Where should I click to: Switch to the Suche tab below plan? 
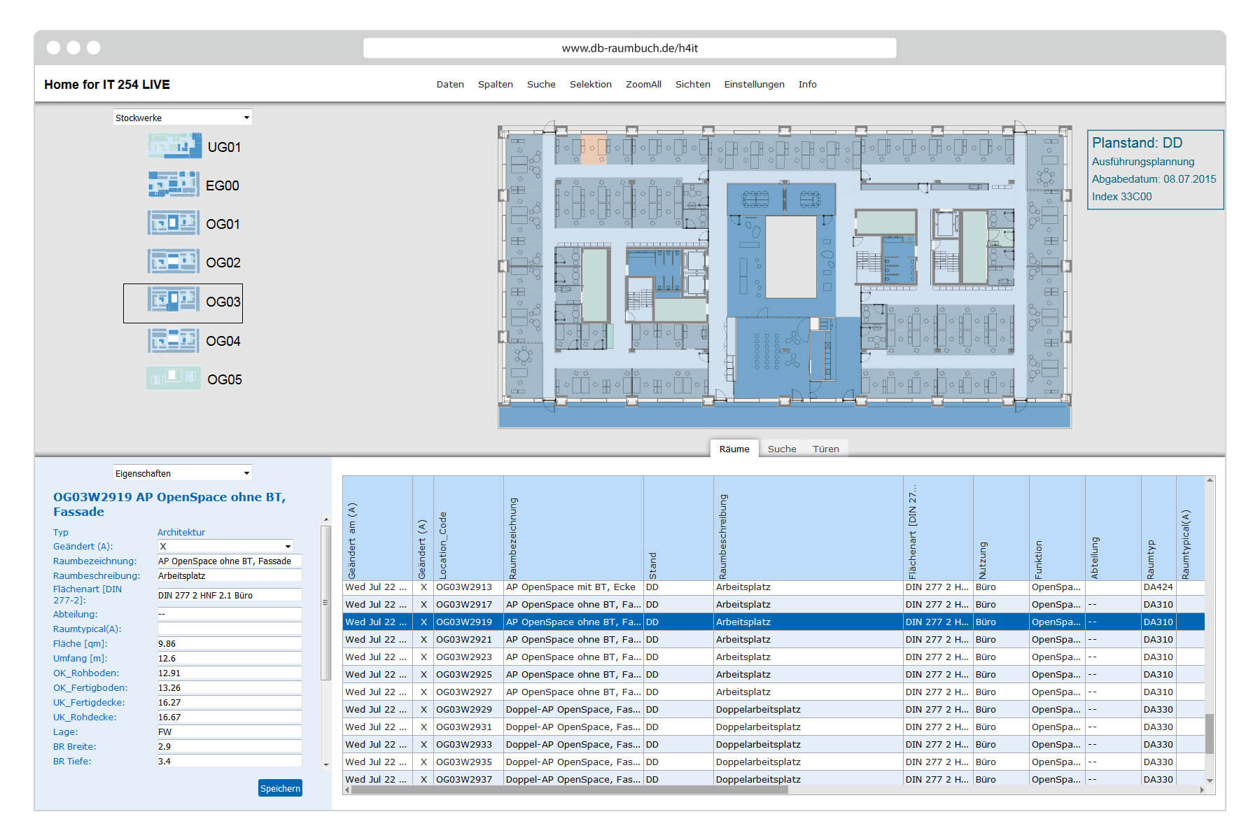pos(781,449)
